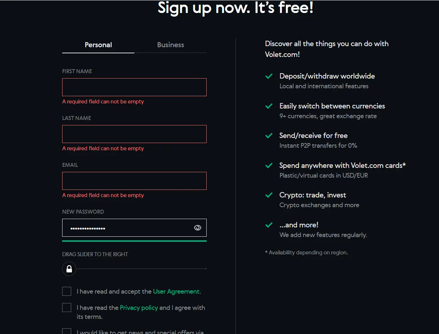Check the User Agreement acceptance checkbox
The image size is (439, 334).
(x=66, y=291)
